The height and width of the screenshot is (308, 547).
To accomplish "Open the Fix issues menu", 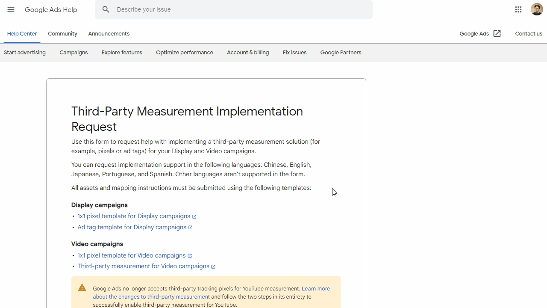I will click(x=294, y=53).
